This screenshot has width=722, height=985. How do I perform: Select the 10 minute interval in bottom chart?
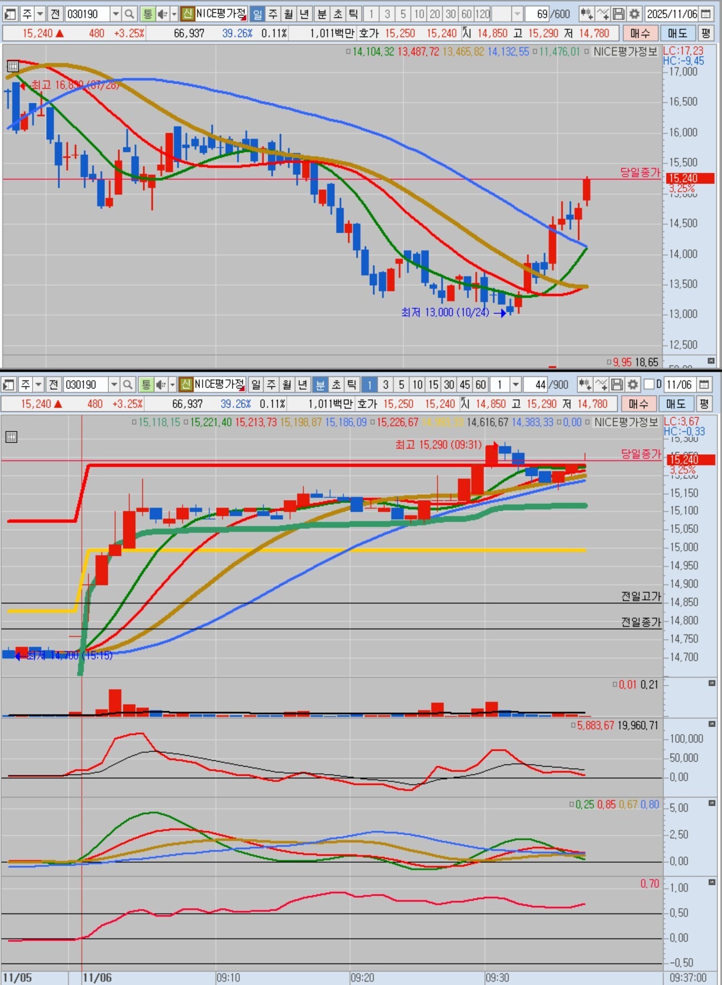[x=418, y=385]
